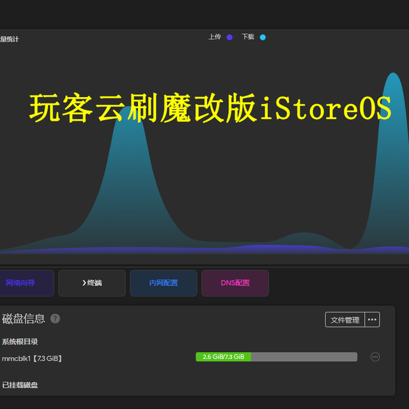Screen dimensions: 409x409
Task: Open the 网络向导 network wizard button
Action: [27, 283]
